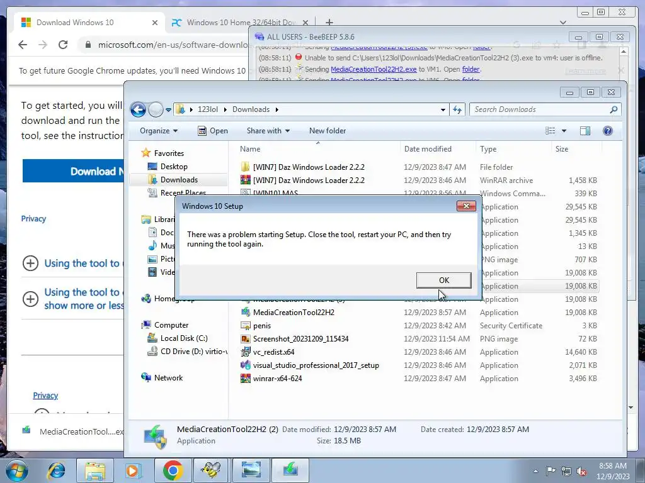
Task: Refresh the Downloads folder view
Action: pyautogui.click(x=457, y=109)
